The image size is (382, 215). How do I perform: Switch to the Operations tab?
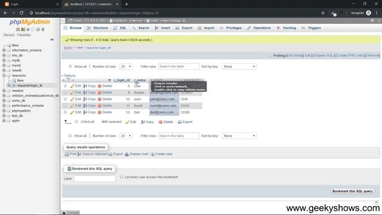(258, 28)
